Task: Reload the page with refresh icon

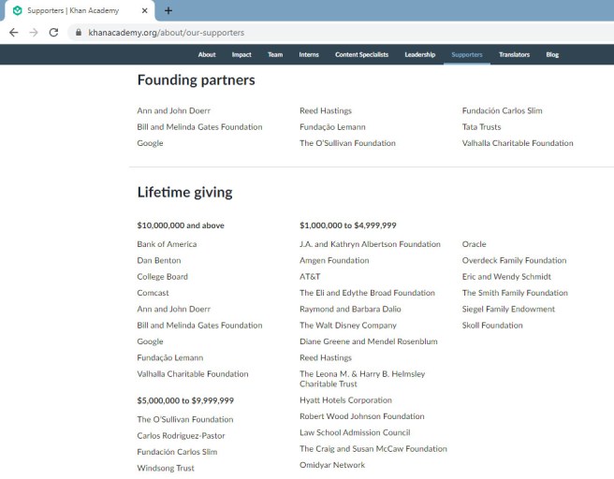Action: tap(54, 32)
